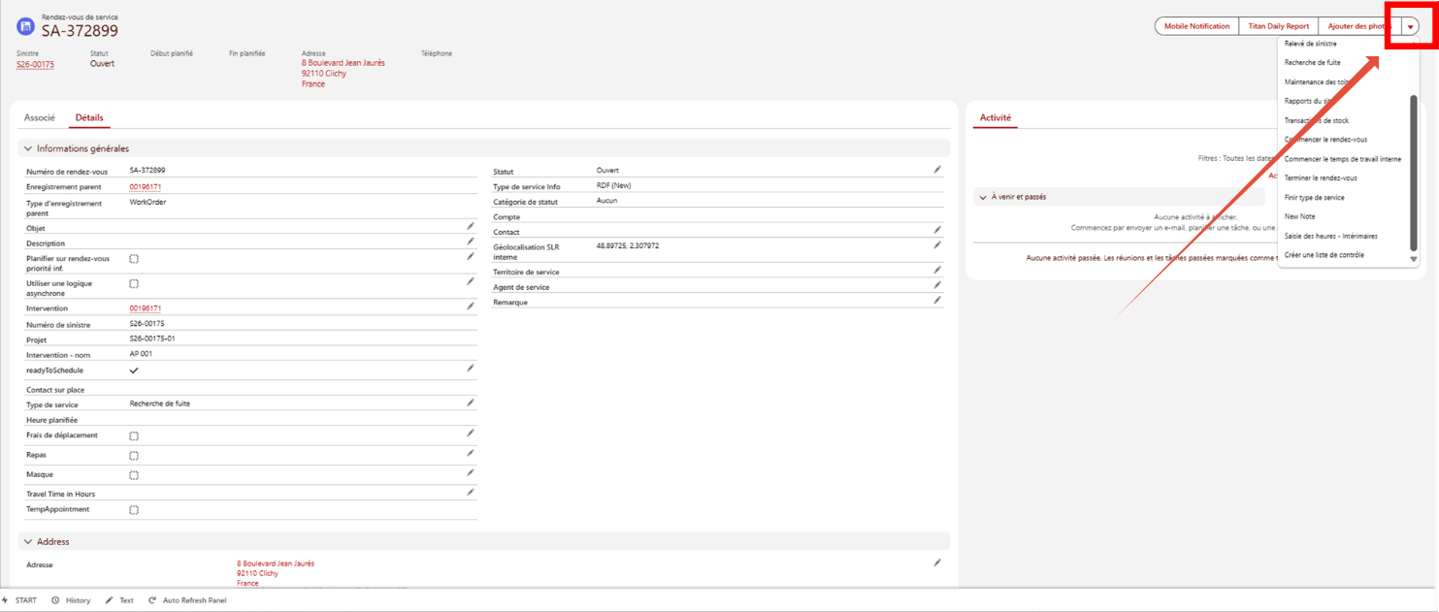Click the Adresse link in the Address section

tap(276, 573)
